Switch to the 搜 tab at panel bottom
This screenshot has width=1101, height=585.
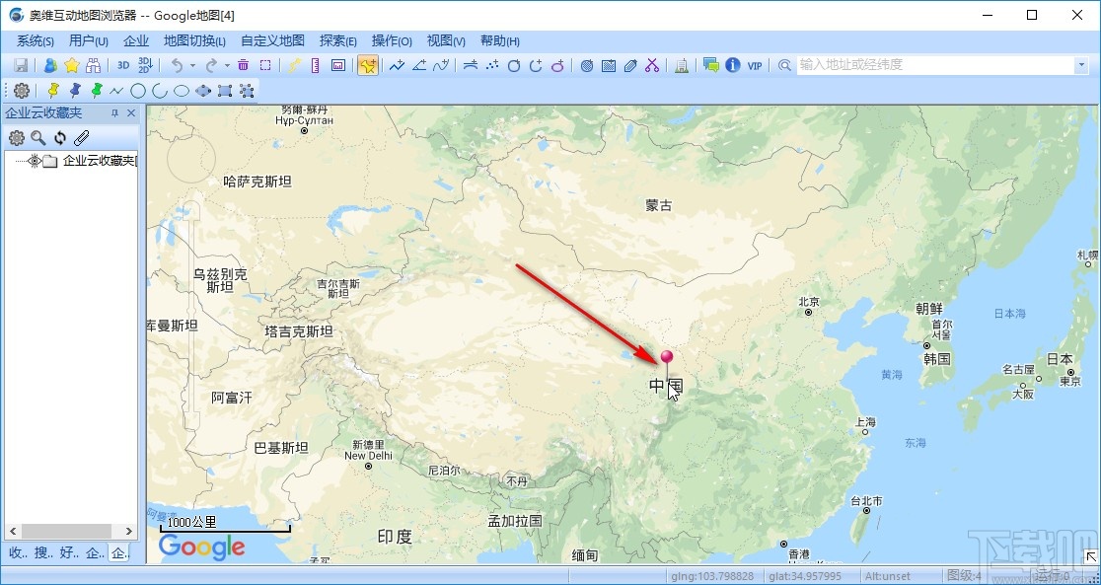41,553
